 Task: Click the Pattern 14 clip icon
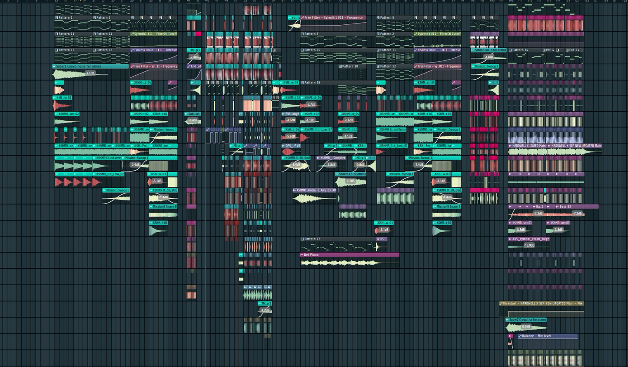click(x=510, y=50)
